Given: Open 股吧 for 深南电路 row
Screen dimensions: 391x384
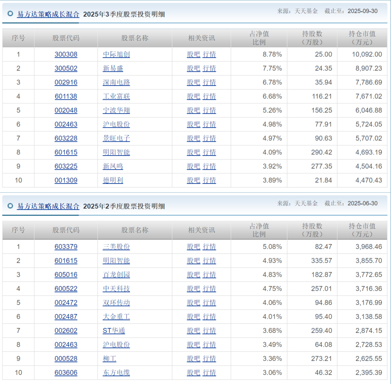Looking at the screenshot, I should pyautogui.click(x=193, y=82).
